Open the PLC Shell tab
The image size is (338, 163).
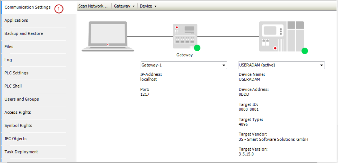coord(38,86)
